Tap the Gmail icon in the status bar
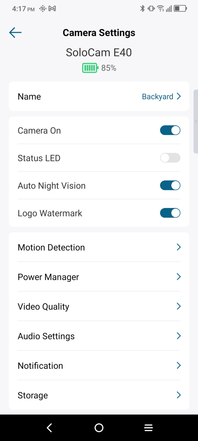Screen dimensions: 198x441 coord(52,9)
